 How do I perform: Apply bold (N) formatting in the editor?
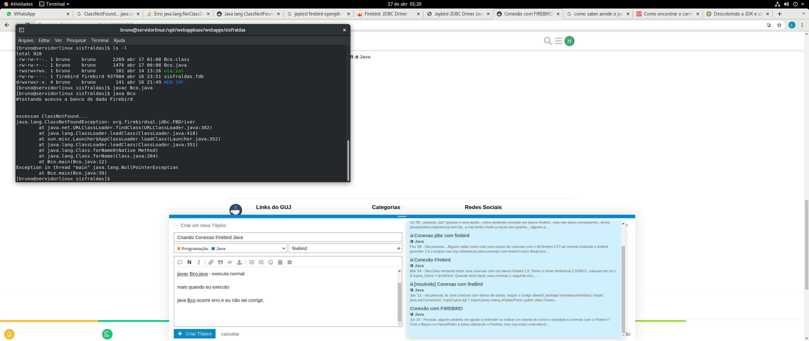coord(189,262)
